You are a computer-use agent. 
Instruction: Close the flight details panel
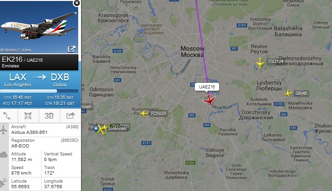click(x=77, y=3)
